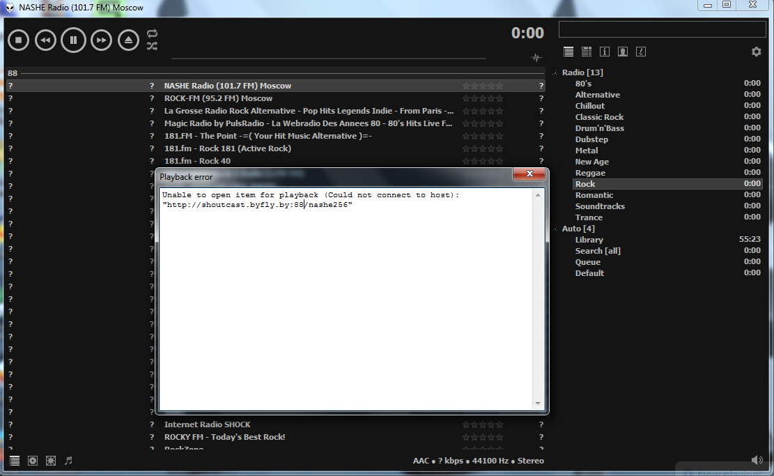Toggle shuffle playback mode
This screenshot has height=476, width=774.
coord(152,46)
